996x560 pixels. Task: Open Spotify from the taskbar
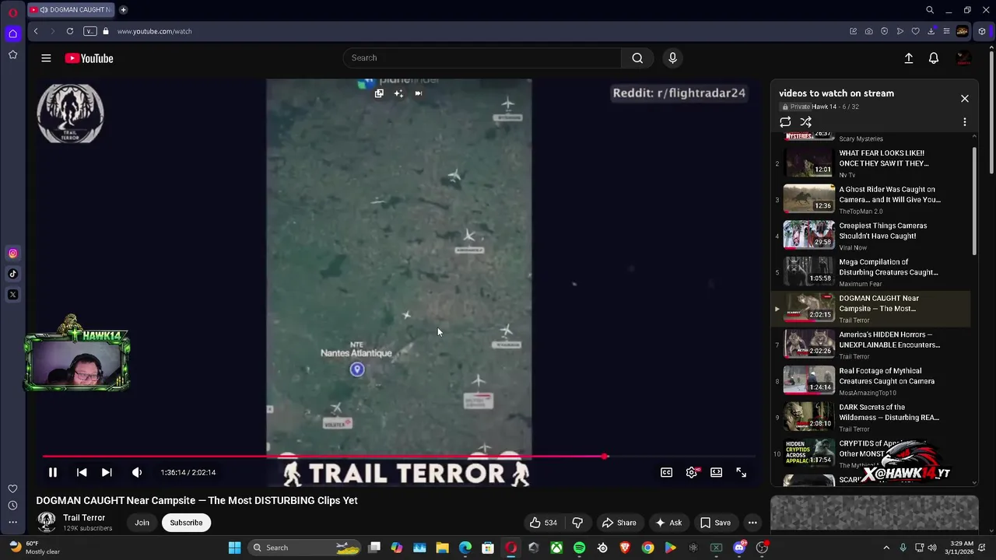point(579,548)
